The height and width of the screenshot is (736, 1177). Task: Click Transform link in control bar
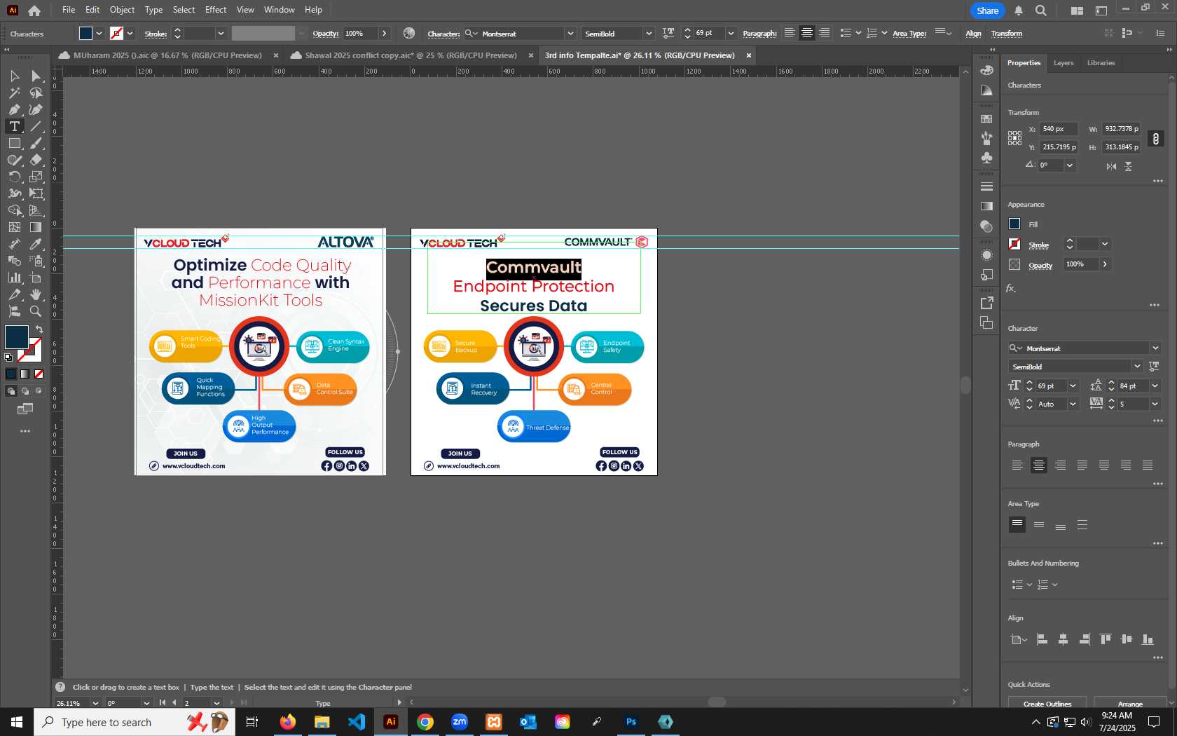click(x=1006, y=34)
